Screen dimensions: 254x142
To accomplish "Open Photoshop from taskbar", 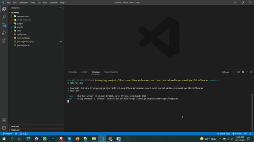I will (53, 138).
